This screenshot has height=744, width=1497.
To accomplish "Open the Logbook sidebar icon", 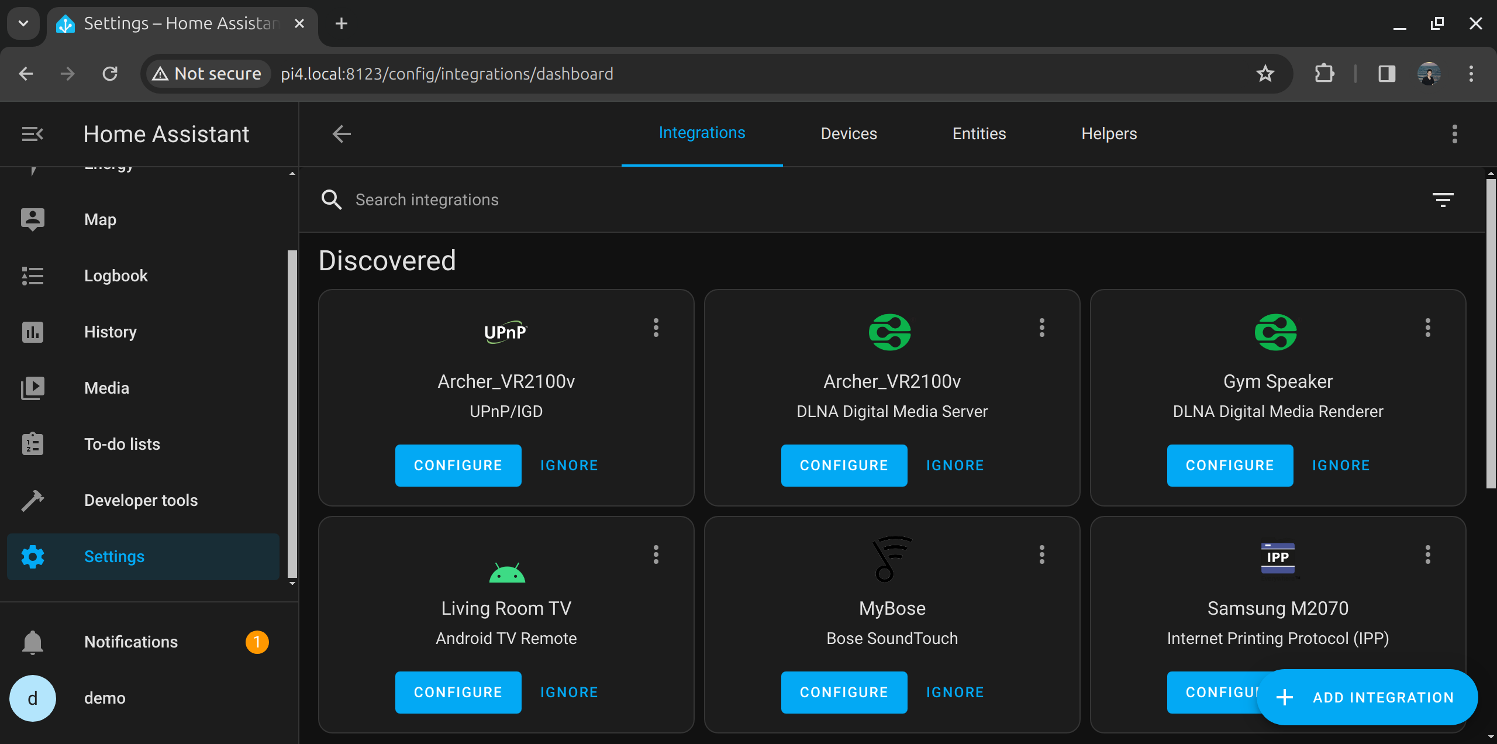I will click(32, 275).
